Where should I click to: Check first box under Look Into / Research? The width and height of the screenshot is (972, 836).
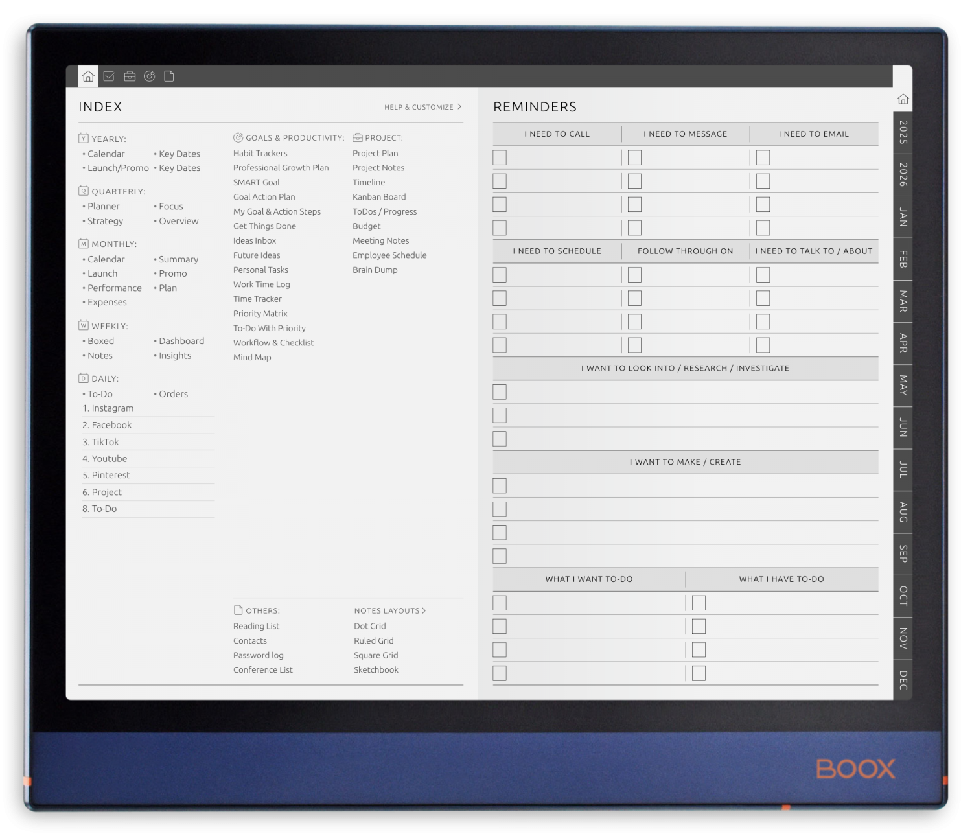coord(500,392)
